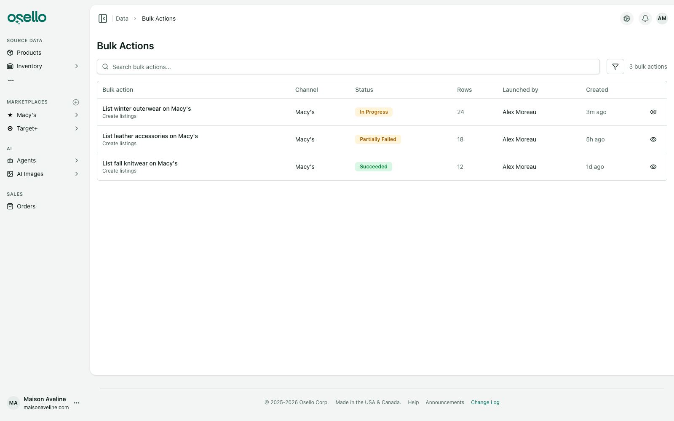Open the Help footer link
674x421 pixels.
tap(413, 402)
